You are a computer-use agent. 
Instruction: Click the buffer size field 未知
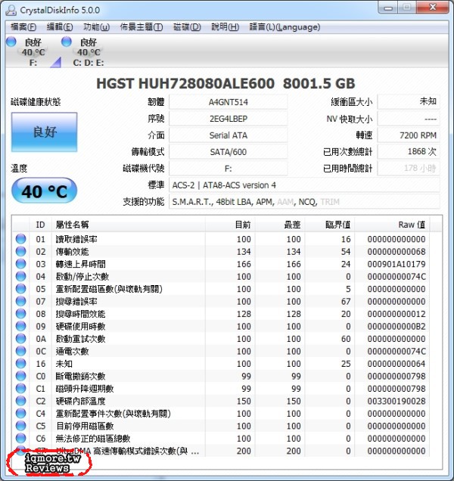pyautogui.click(x=409, y=102)
